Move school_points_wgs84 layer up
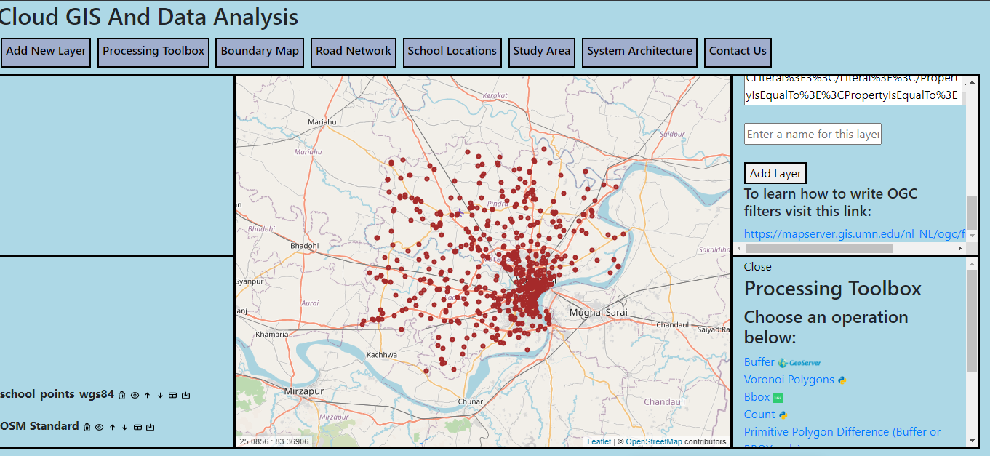This screenshot has height=456, width=990. 147,396
